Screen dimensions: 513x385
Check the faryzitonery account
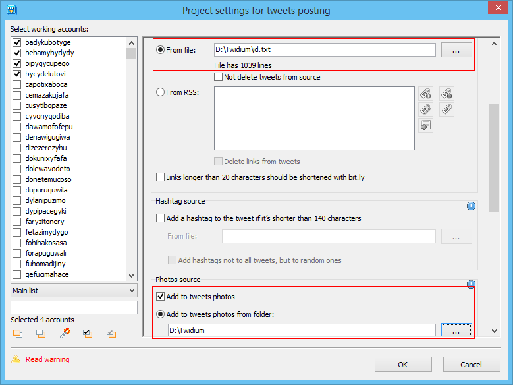(x=16, y=222)
